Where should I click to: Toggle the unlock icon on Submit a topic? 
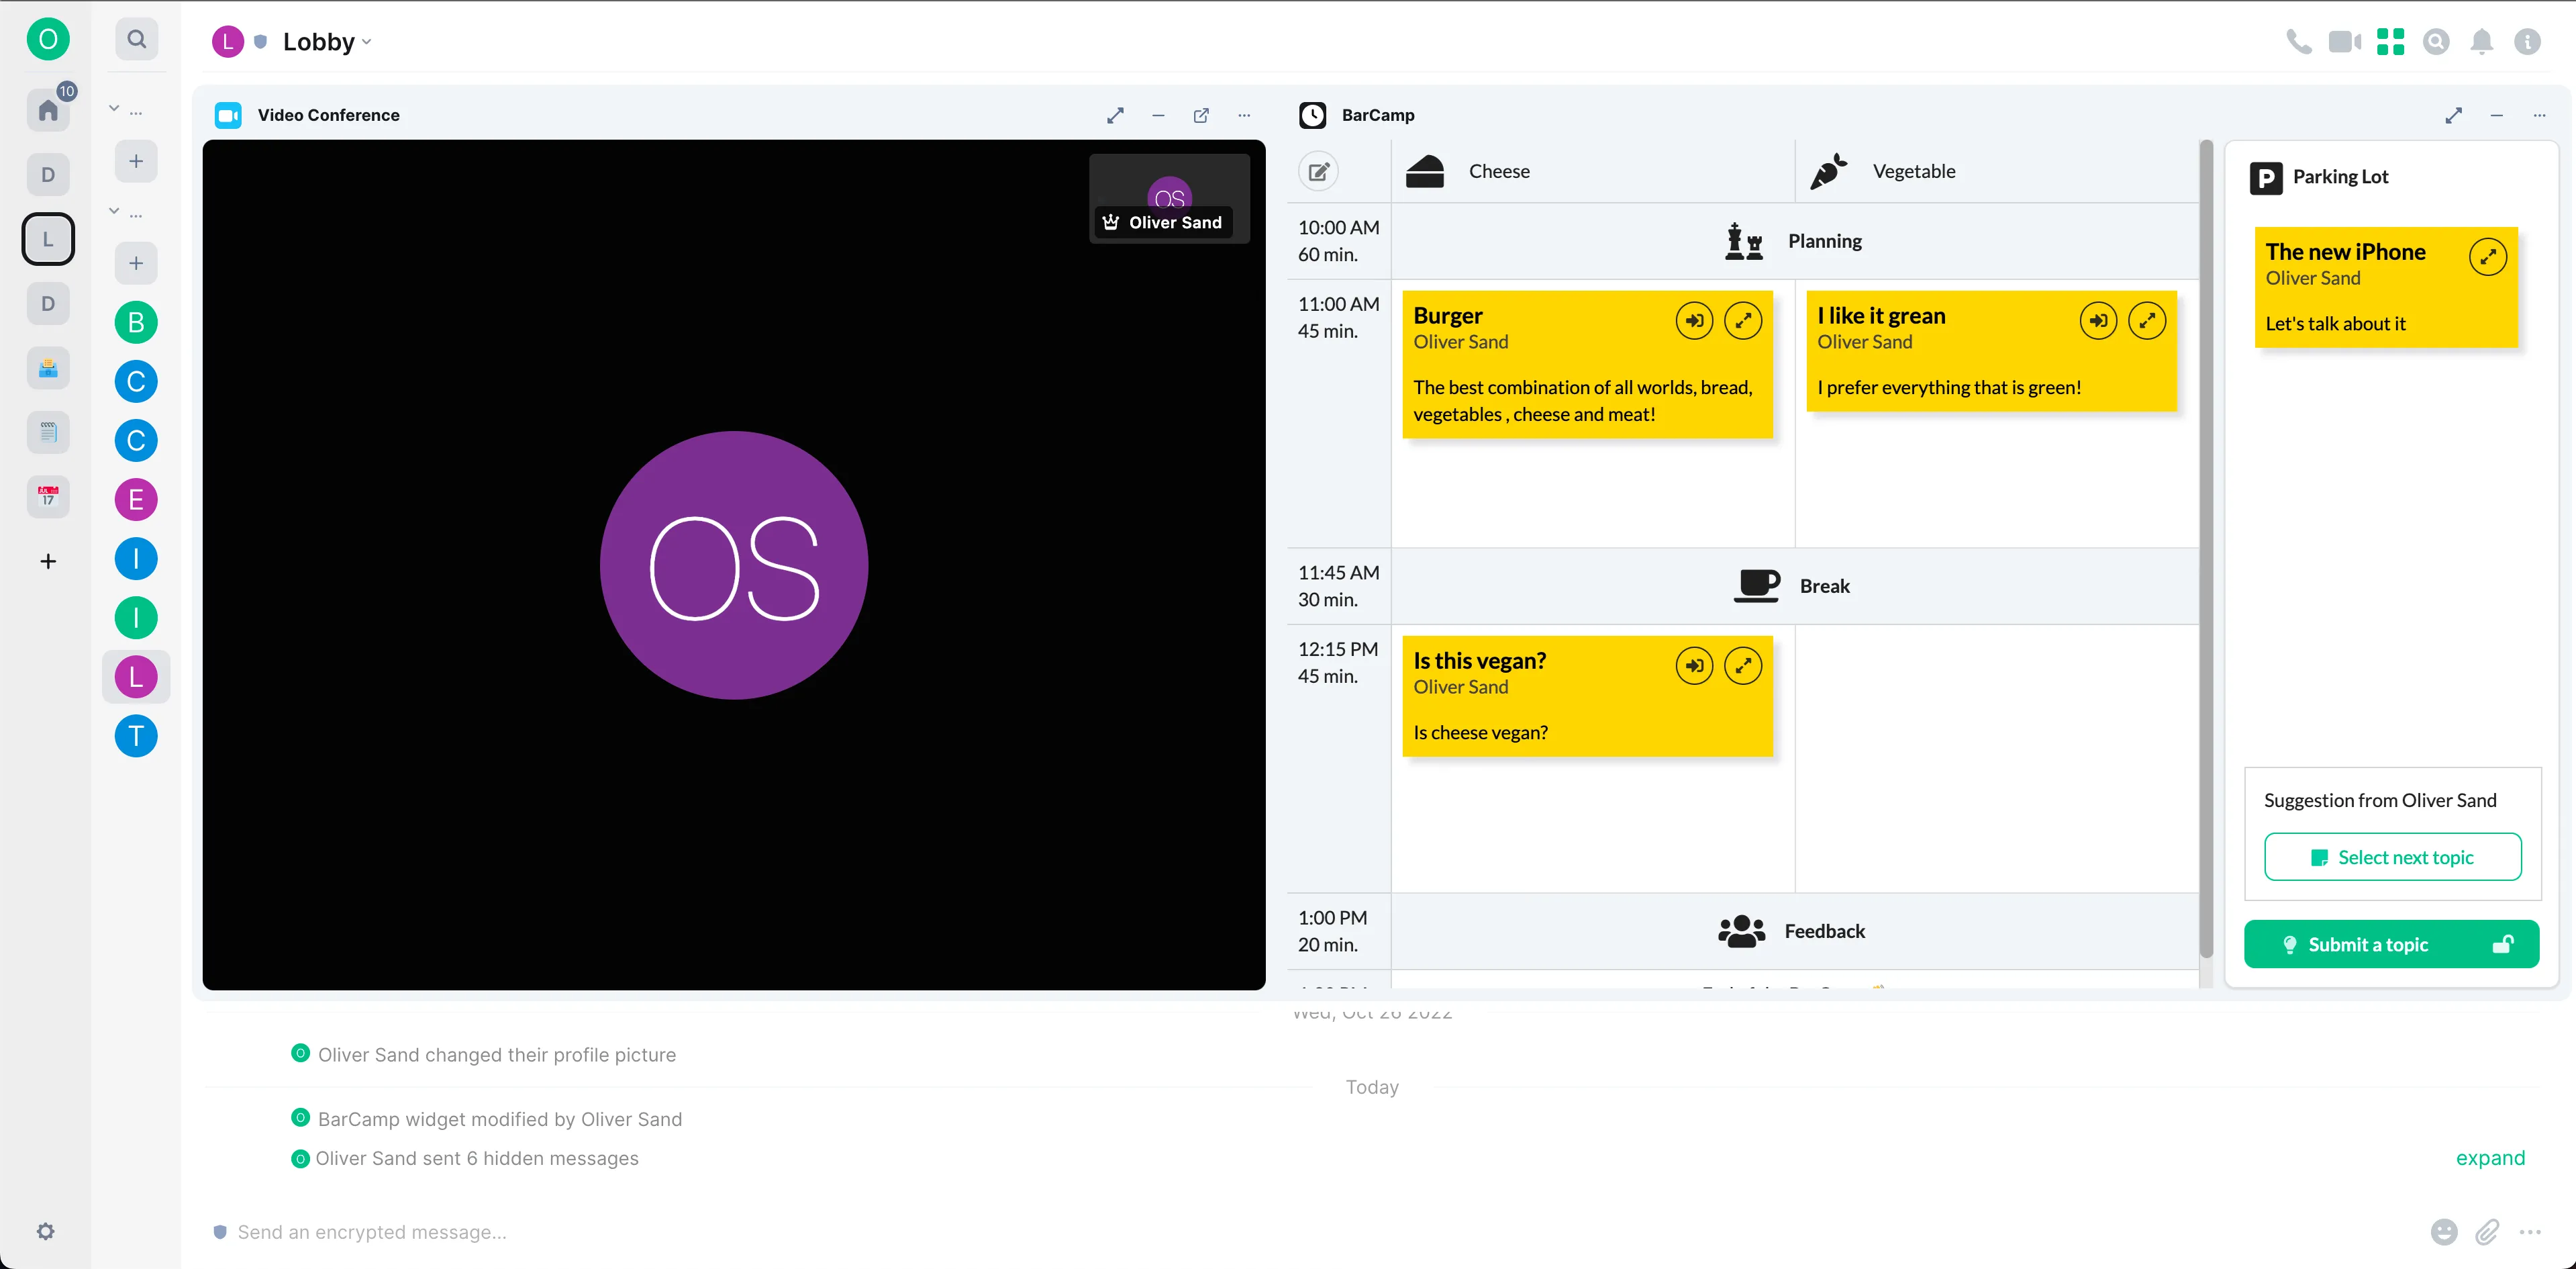[x=2503, y=944]
